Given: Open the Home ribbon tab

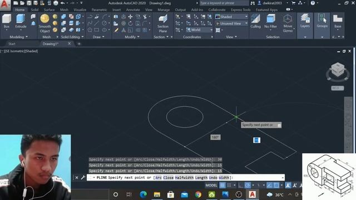Looking at the screenshot, I should tap(20, 10).
